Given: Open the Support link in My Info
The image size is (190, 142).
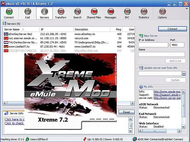Looking at the screenshot, I should pyautogui.click(x=167, y=95).
